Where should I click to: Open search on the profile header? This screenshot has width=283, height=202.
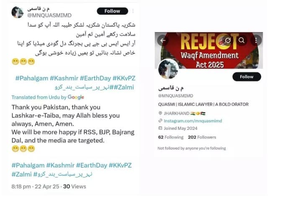pyautogui.click(x=241, y=40)
